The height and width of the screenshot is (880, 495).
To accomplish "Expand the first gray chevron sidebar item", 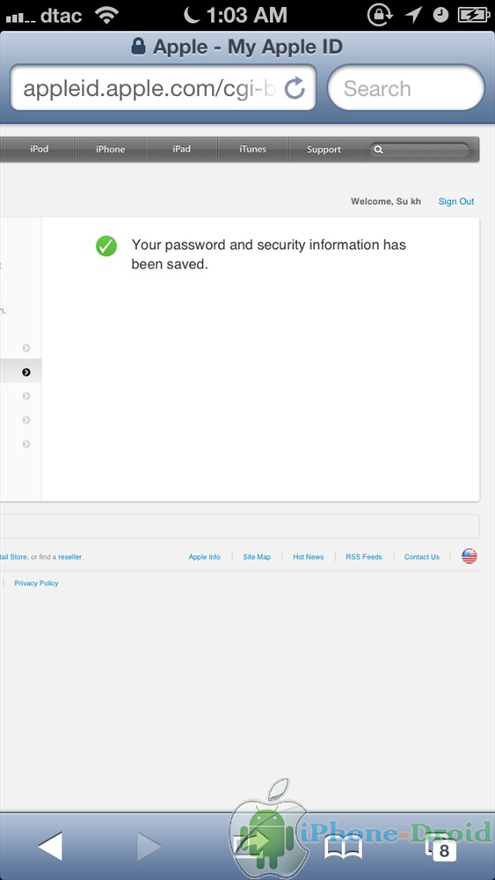I will (x=25, y=348).
